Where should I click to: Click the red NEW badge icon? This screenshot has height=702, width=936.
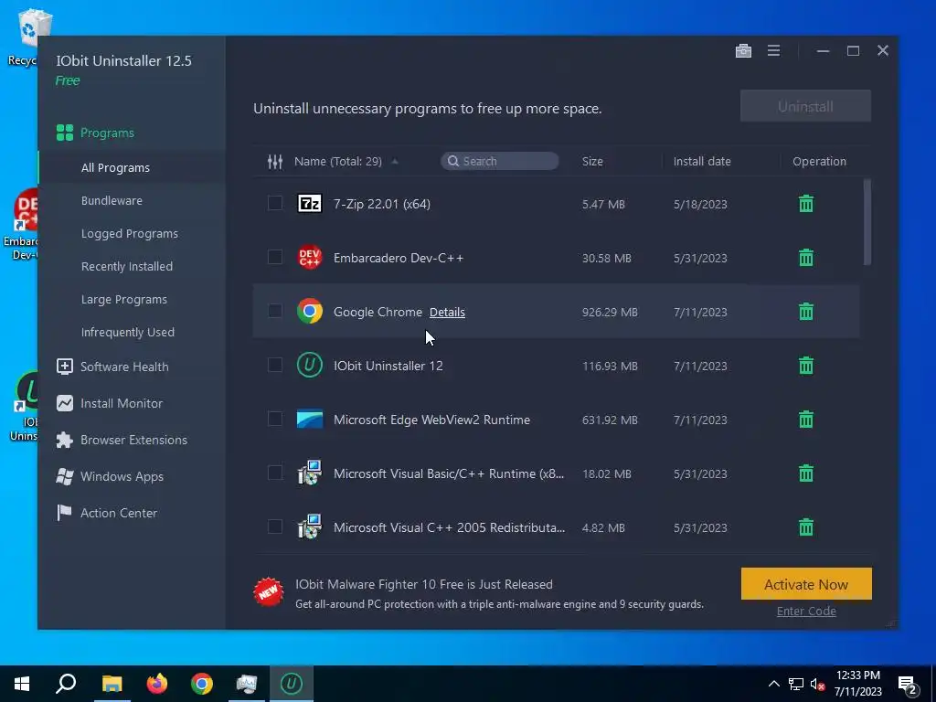point(268,592)
